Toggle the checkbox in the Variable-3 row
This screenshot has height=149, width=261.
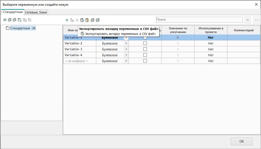coord(145,49)
